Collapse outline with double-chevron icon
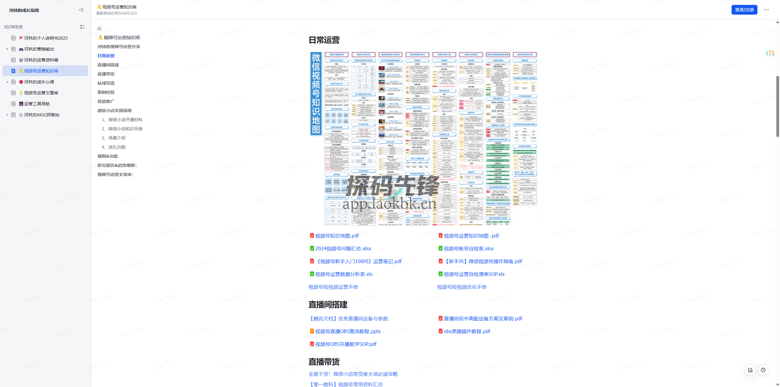The width and height of the screenshot is (780, 387). click(99, 29)
